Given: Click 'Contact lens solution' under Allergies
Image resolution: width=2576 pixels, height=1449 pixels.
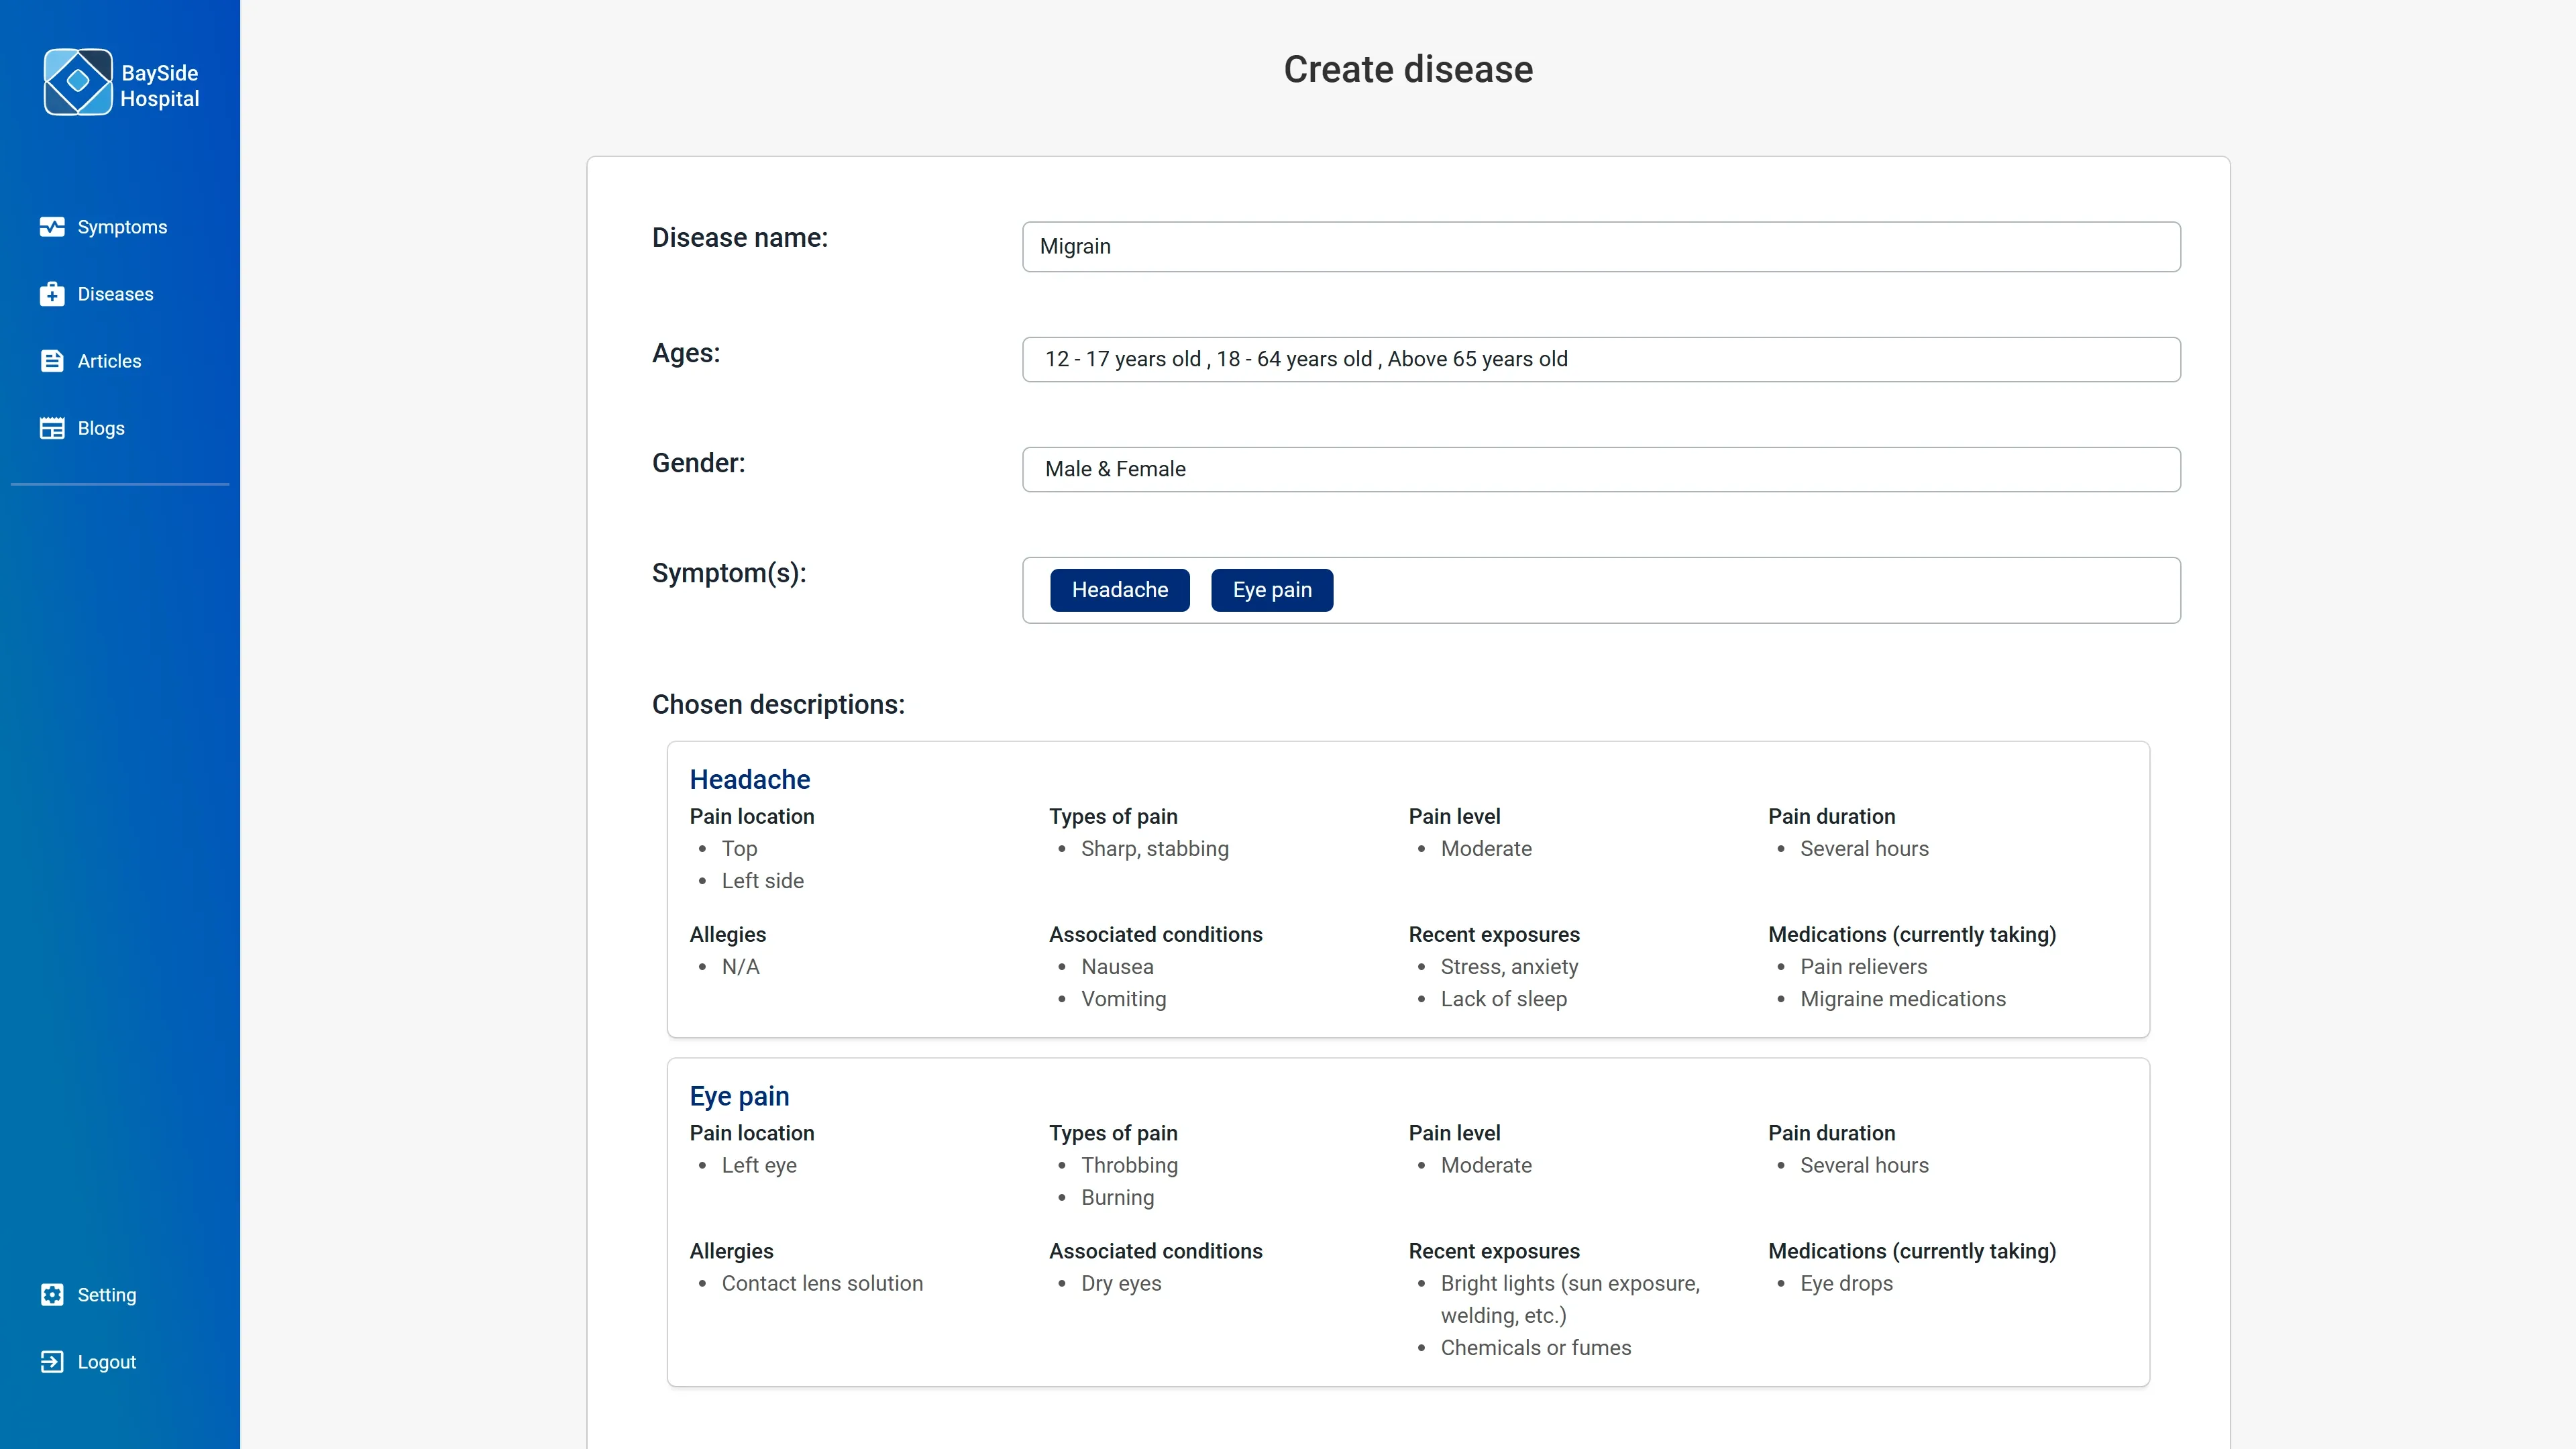Looking at the screenshot, I should tap(822, 1284).
